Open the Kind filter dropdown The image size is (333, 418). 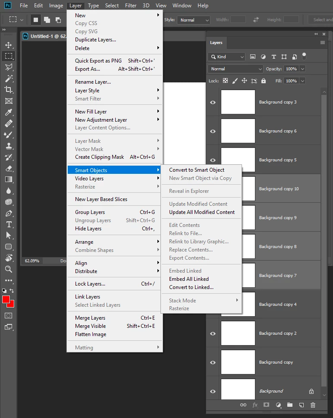[226, 57]
